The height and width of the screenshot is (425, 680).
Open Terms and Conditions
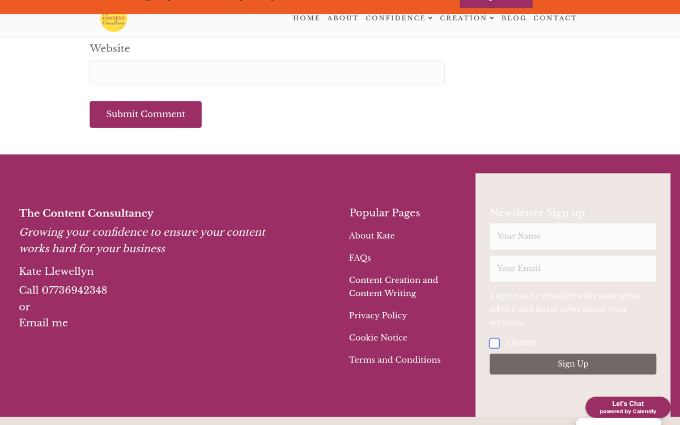(394, 360)
